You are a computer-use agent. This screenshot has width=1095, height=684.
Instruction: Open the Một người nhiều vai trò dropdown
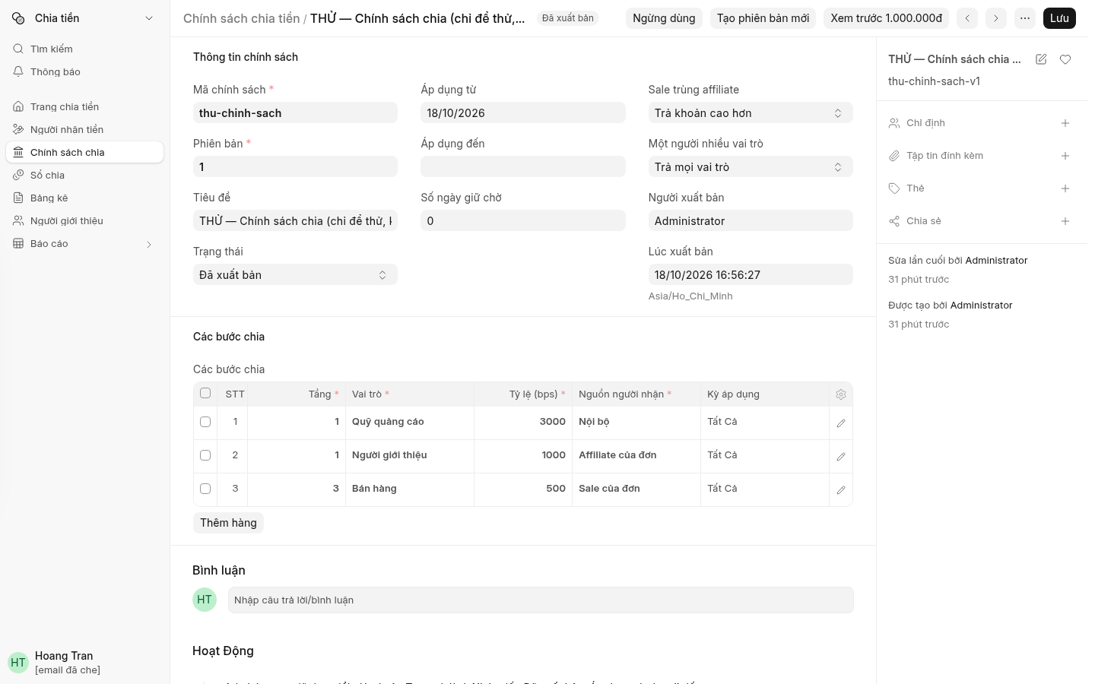751,167
